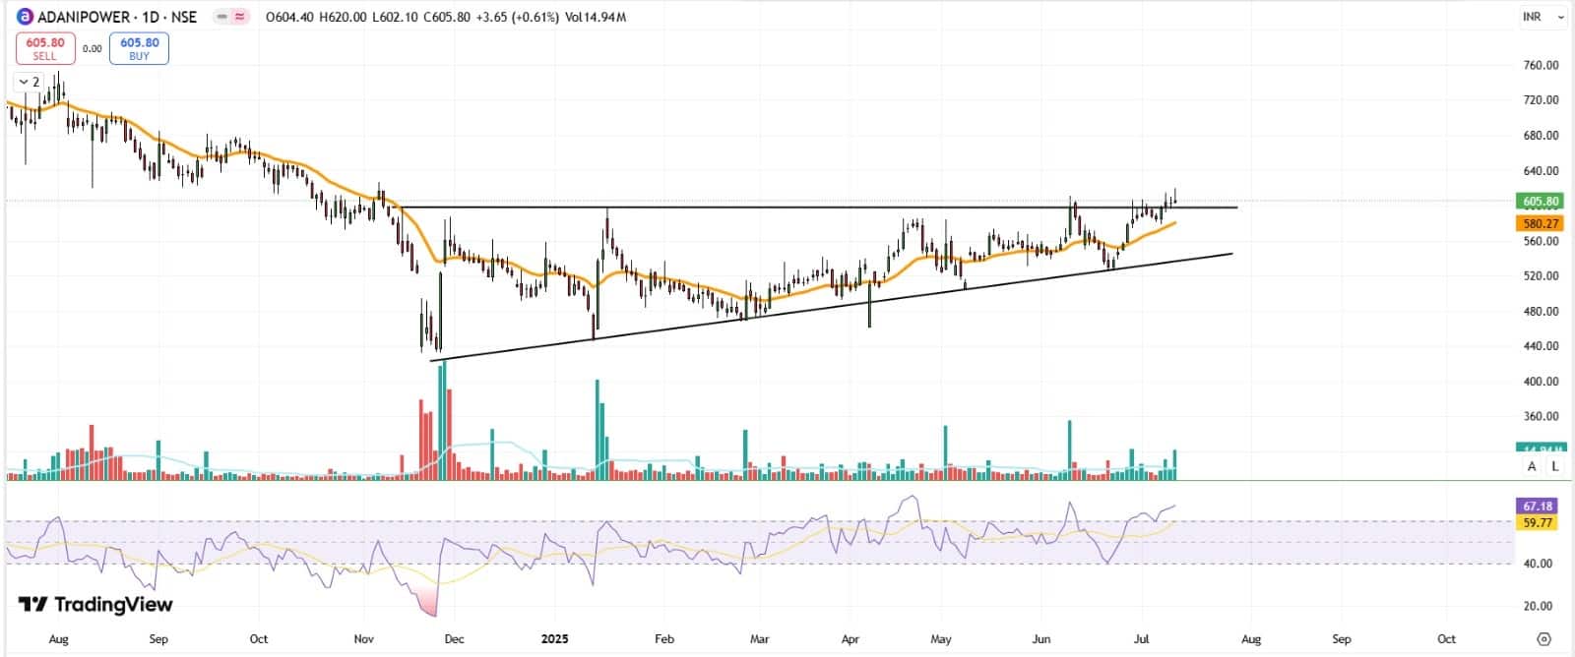Expand the collapsed indicators legend showing 2
This screenshot has height=657, width=1575.
pos(29,82)
